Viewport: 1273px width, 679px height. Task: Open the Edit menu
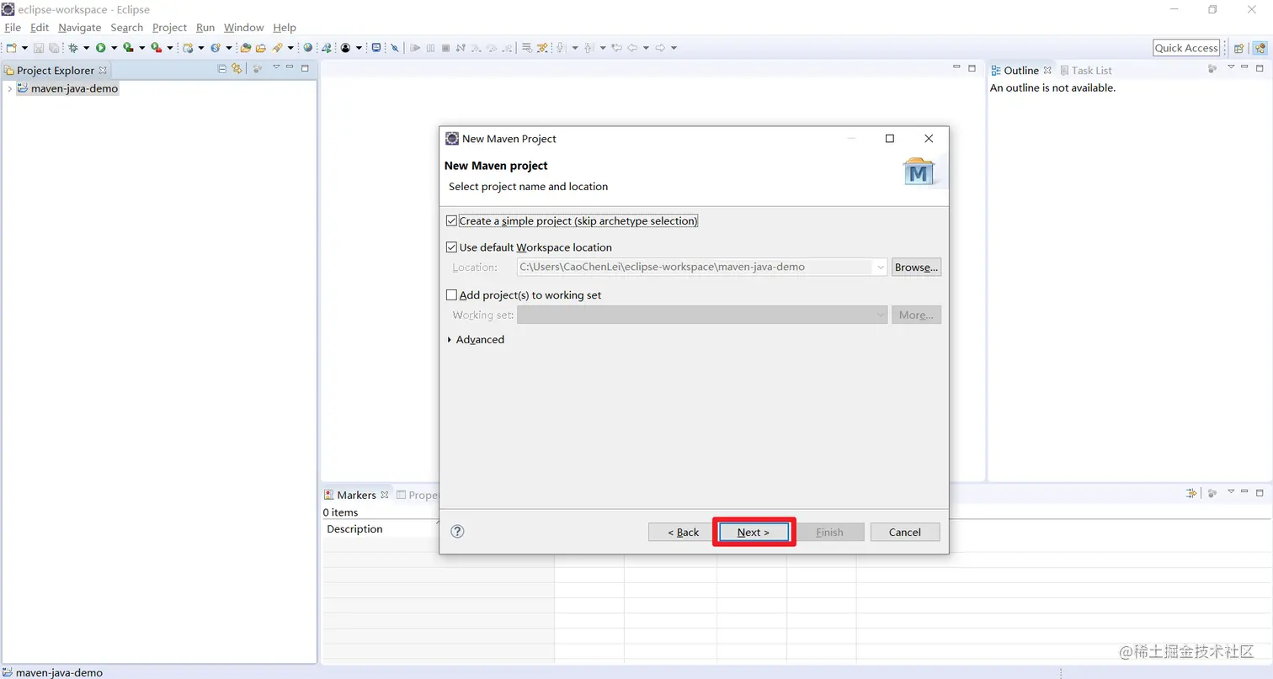point(40,28)
